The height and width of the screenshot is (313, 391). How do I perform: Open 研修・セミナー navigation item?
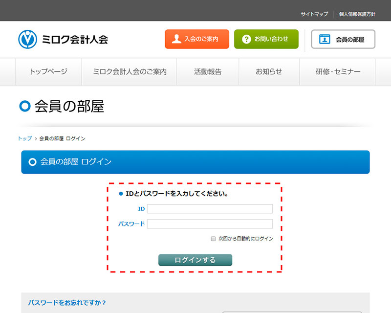point(338,71)
